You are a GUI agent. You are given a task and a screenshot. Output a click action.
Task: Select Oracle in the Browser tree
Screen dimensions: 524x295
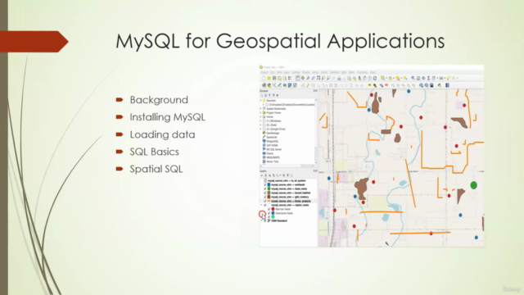point(270,153)
